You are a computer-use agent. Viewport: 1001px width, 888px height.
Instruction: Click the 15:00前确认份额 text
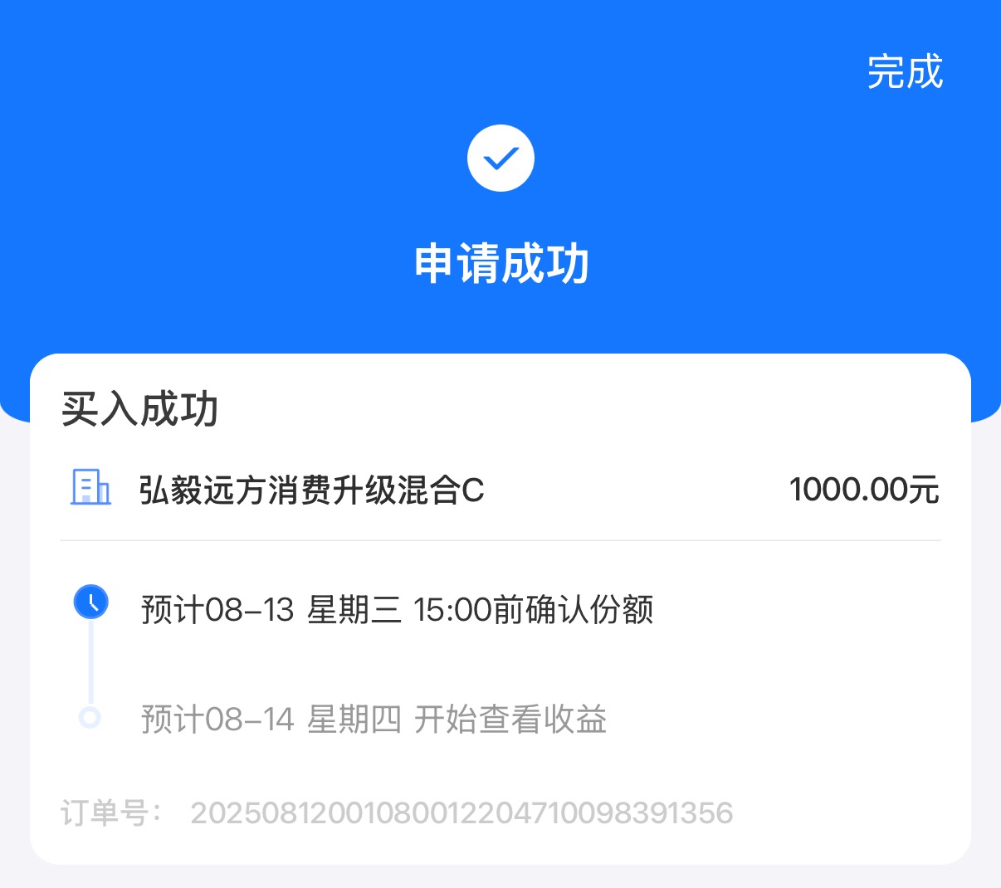click(x=533, y=610)
